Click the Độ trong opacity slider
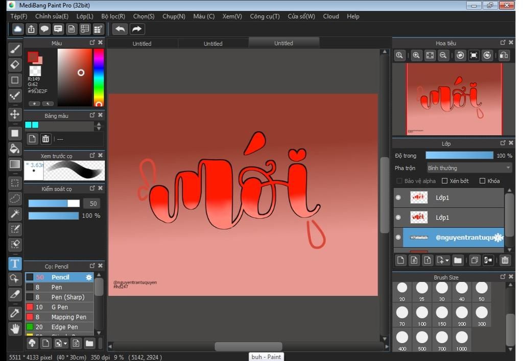The image size is (523, 361). pos(459,155)
